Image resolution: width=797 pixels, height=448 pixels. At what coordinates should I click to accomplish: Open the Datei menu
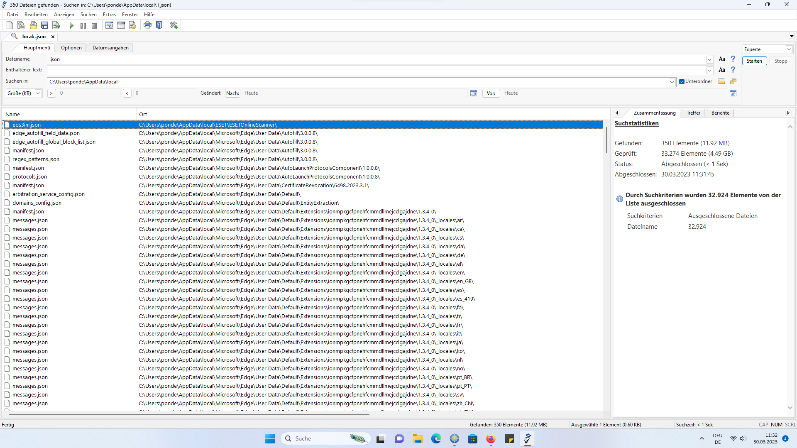[x=12, y=15]
